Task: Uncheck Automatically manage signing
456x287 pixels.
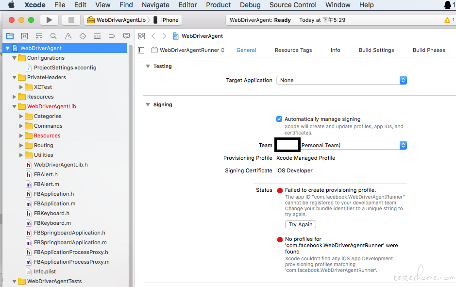Action: pos(279,119)
